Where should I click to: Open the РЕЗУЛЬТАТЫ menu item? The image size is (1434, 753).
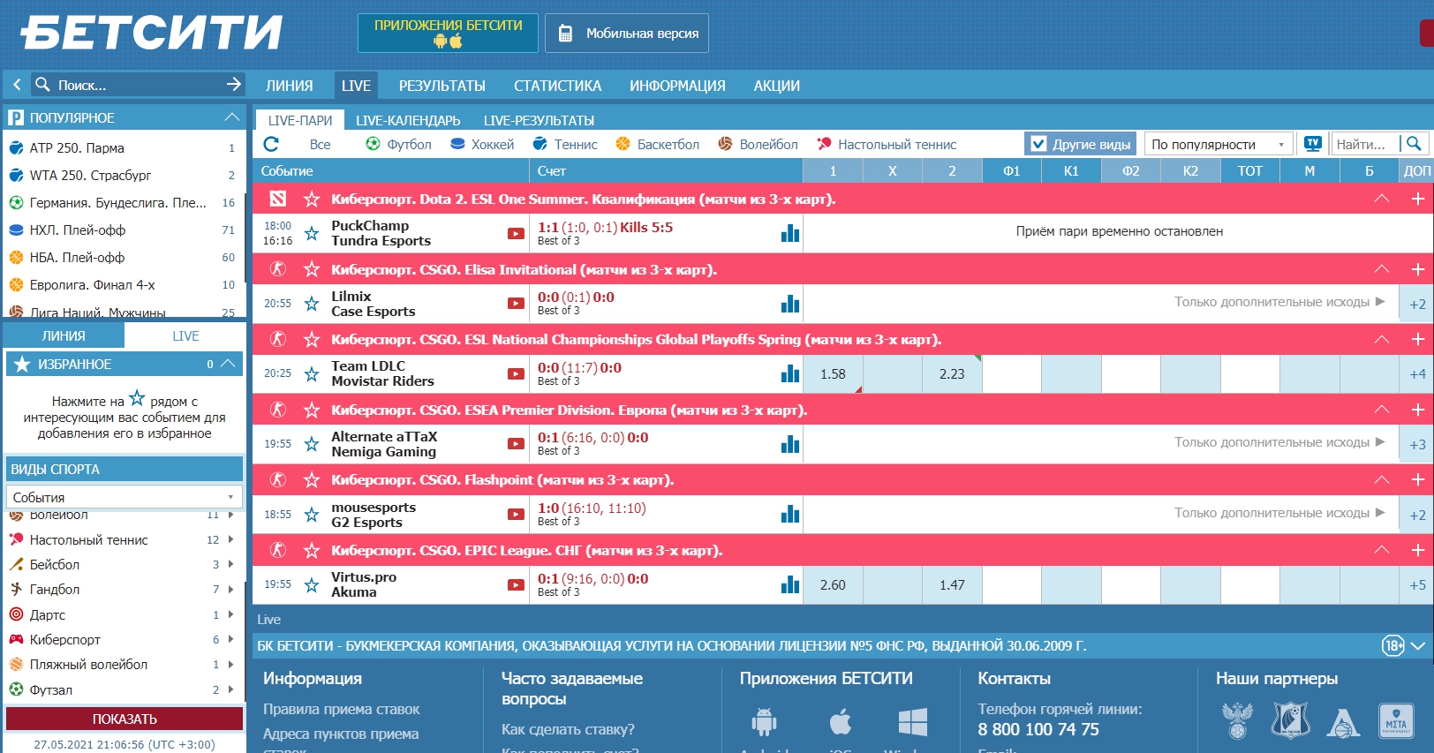442,86
